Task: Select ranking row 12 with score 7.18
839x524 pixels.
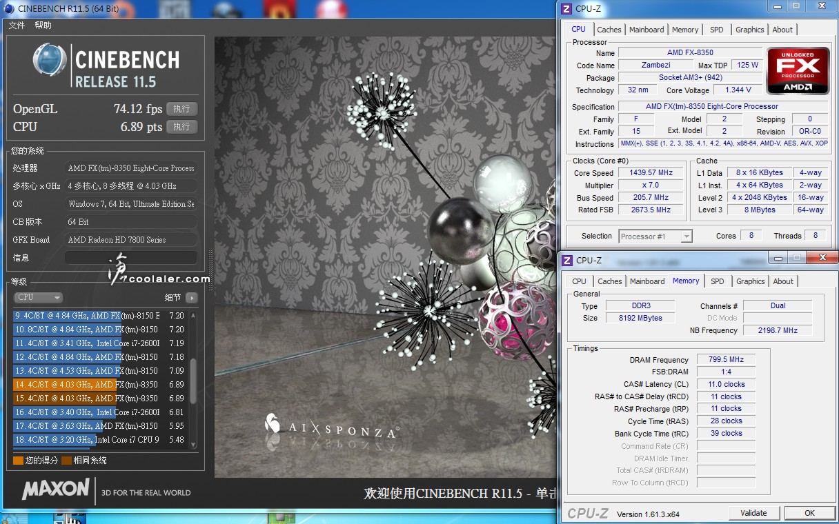Action: [100, 357]
